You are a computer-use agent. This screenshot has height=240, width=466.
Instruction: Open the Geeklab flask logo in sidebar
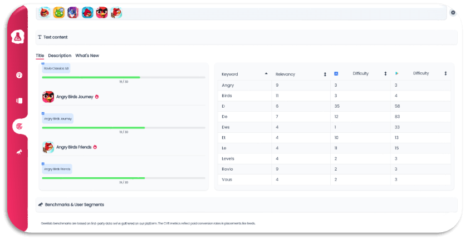click(17, 37)
